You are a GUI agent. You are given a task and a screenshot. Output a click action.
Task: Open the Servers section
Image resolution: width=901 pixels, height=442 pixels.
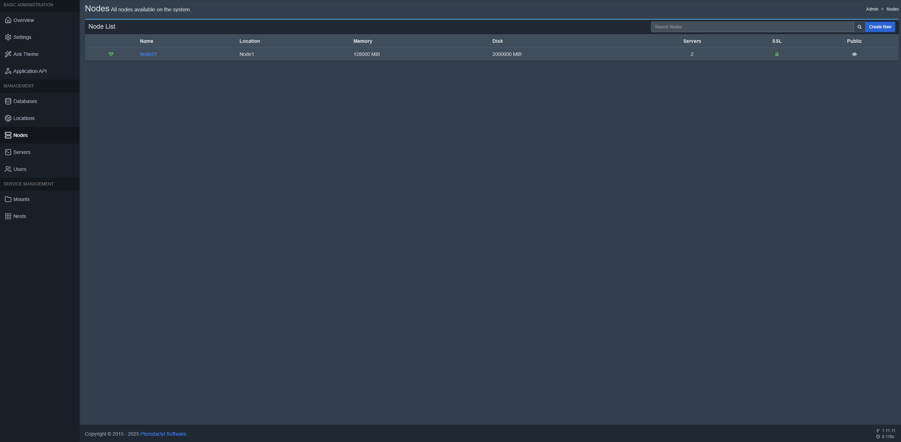pyautogui.click(x=40, y=152)
